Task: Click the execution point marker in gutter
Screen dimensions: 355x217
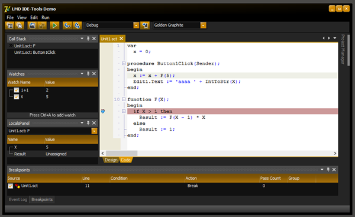Action: pos(103,111)
